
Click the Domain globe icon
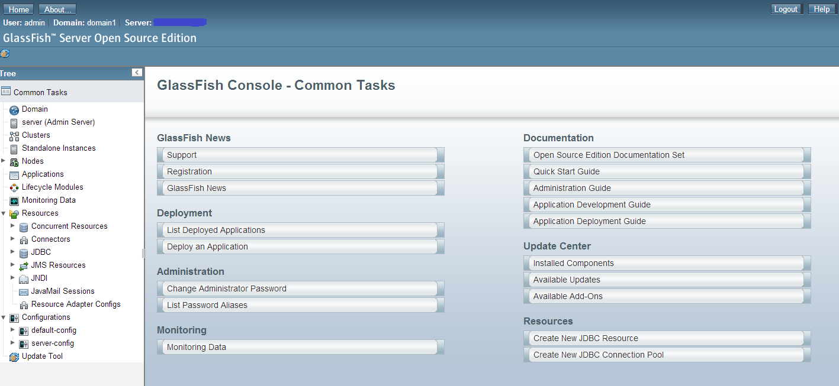14,109
